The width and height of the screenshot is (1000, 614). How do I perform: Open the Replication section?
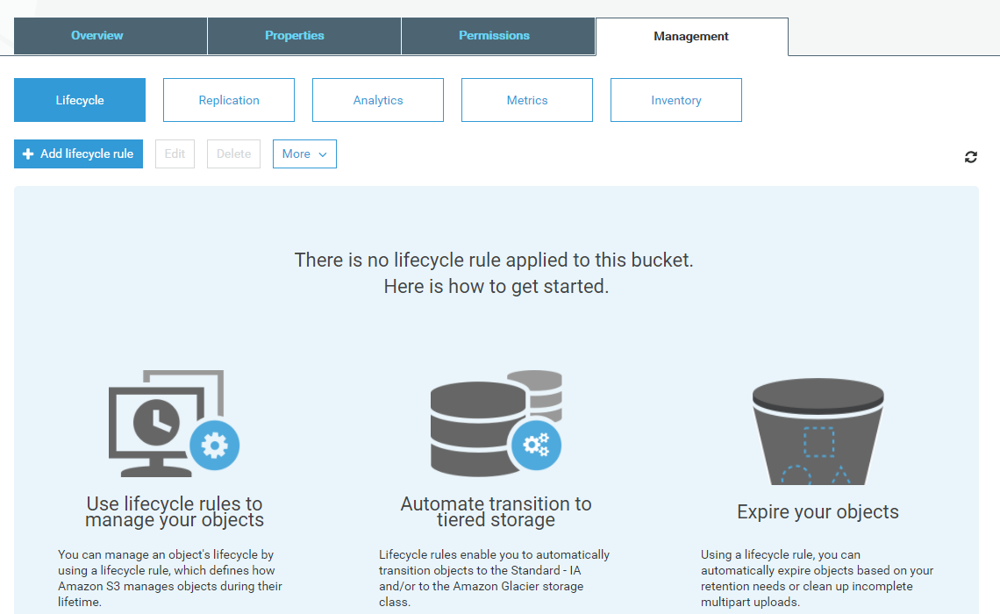tap(229, 101)
